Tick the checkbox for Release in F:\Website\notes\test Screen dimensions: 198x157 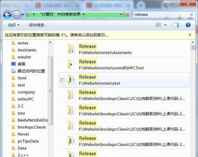coord(62,80)
